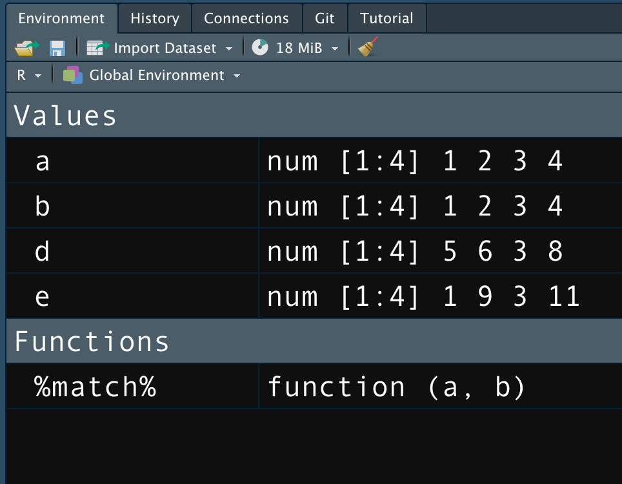The width and height of the screenshot is (622, 484).
Task: Switch to the Connections tab
Action: coord(246,18)
